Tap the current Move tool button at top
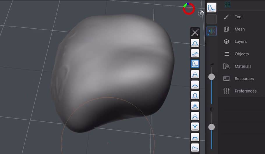This screenshot has width=265, height=154. [x=211, y=8]
